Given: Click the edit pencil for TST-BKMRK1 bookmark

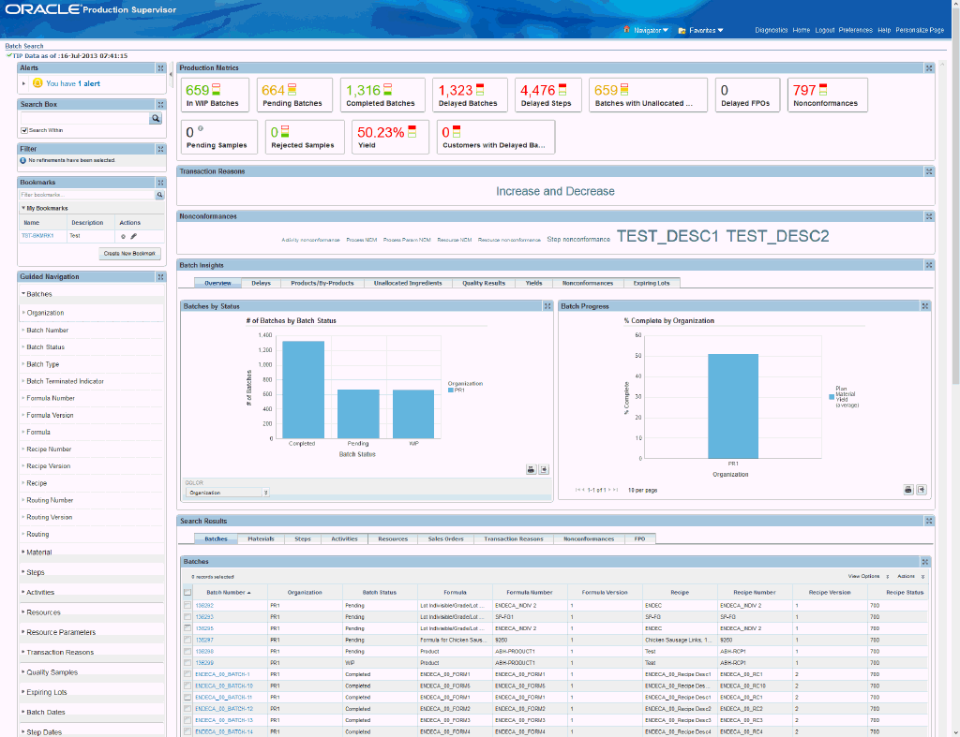Looking at the screenshot, I should point(133,236).
